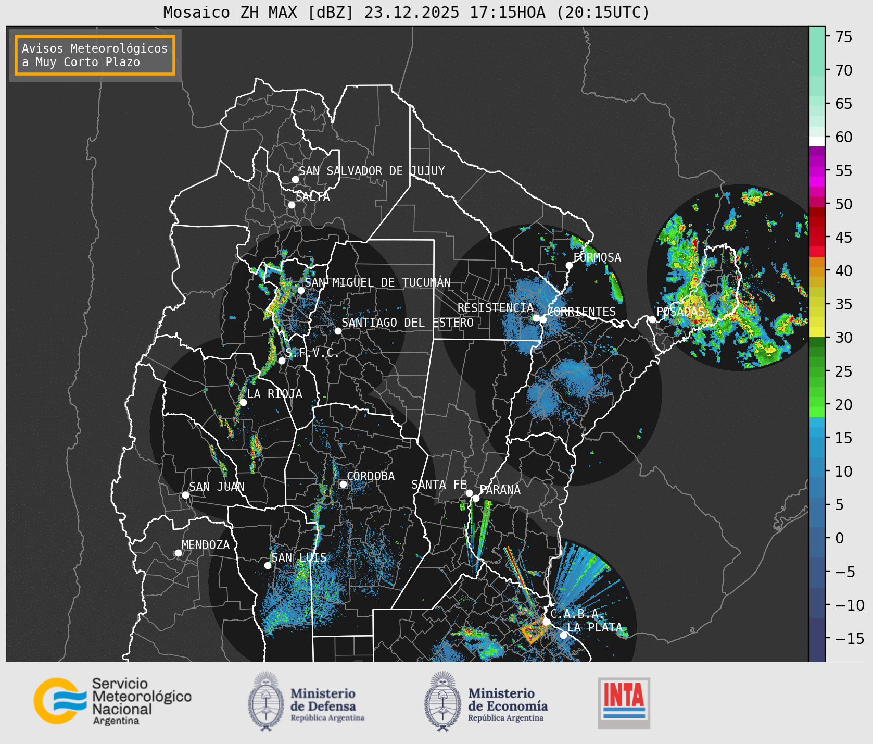
Task: Click the SANTIAGO DEL ESTERO label
Action: [408, 323]
